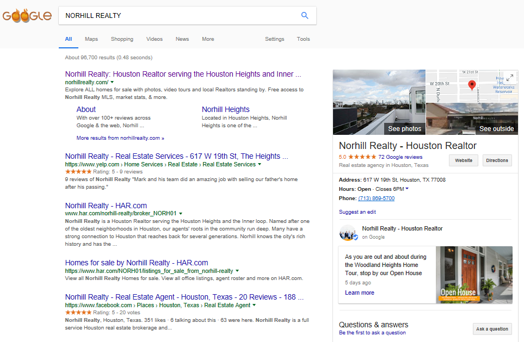Click the See outside street view thumbnail
The width and height of the screenshot is (524, 342).
[472, 119]
